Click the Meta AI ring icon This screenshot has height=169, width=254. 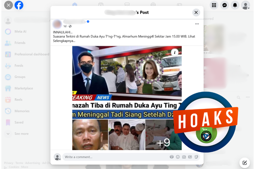[8, 31]
